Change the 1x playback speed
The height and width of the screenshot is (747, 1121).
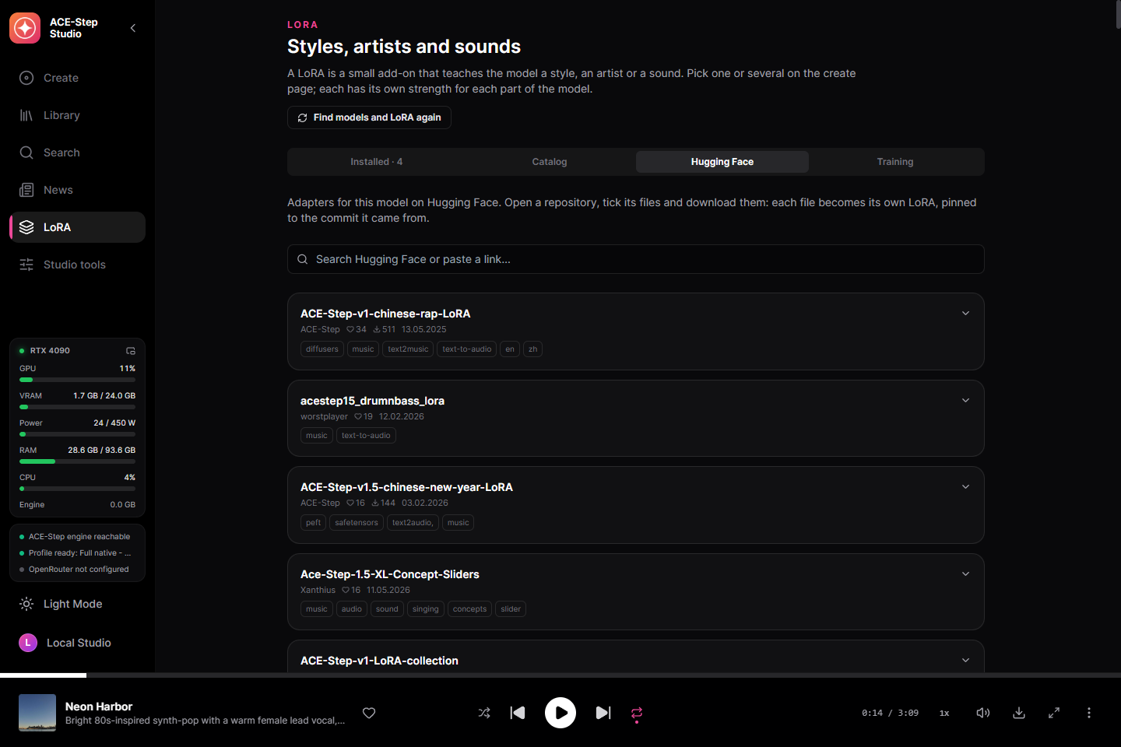944,713
